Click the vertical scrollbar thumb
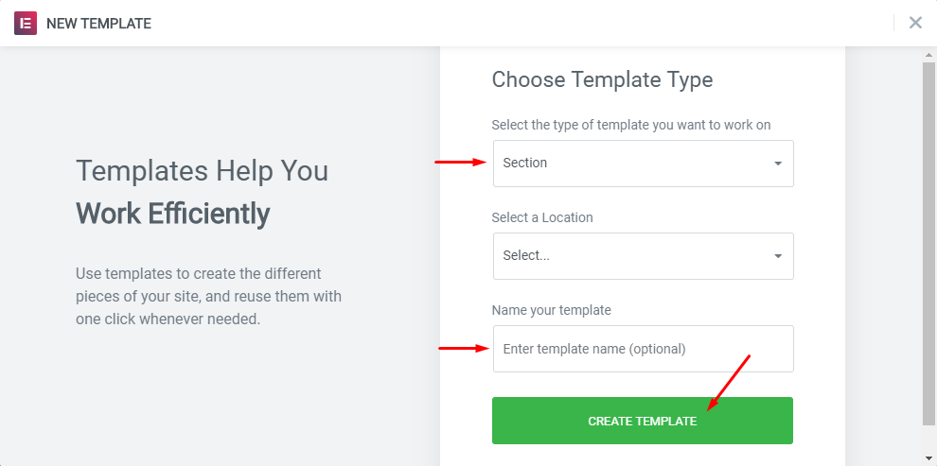 tap(929, 241)
